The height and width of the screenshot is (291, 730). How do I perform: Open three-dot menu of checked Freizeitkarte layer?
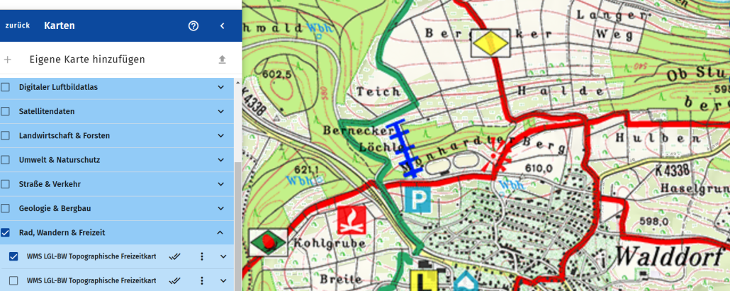(201, 256)
